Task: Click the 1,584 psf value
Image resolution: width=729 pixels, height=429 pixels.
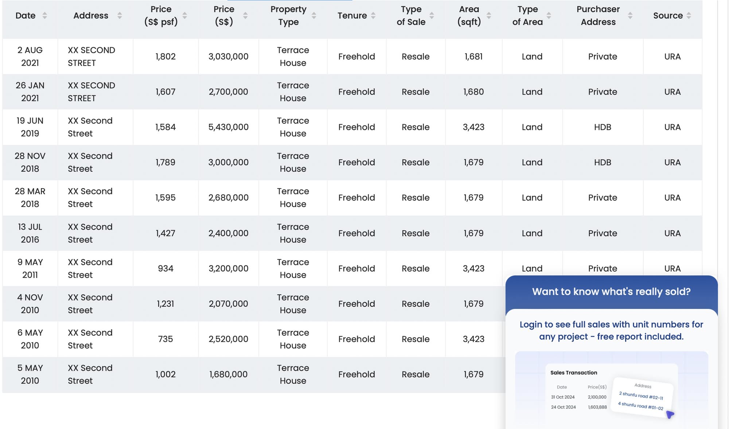Action: click(165, 127)
